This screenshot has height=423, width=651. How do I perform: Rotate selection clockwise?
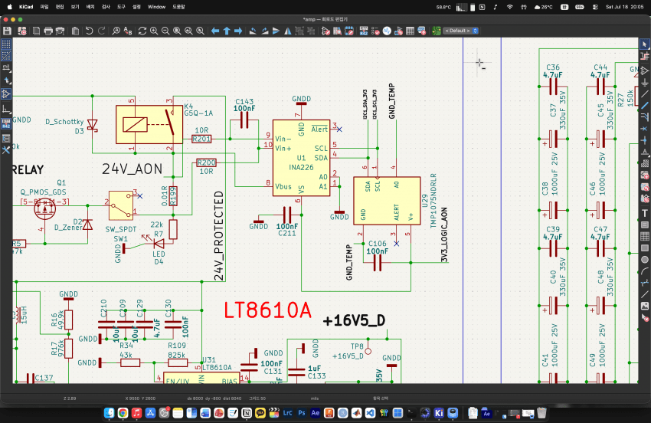(264, 31)
